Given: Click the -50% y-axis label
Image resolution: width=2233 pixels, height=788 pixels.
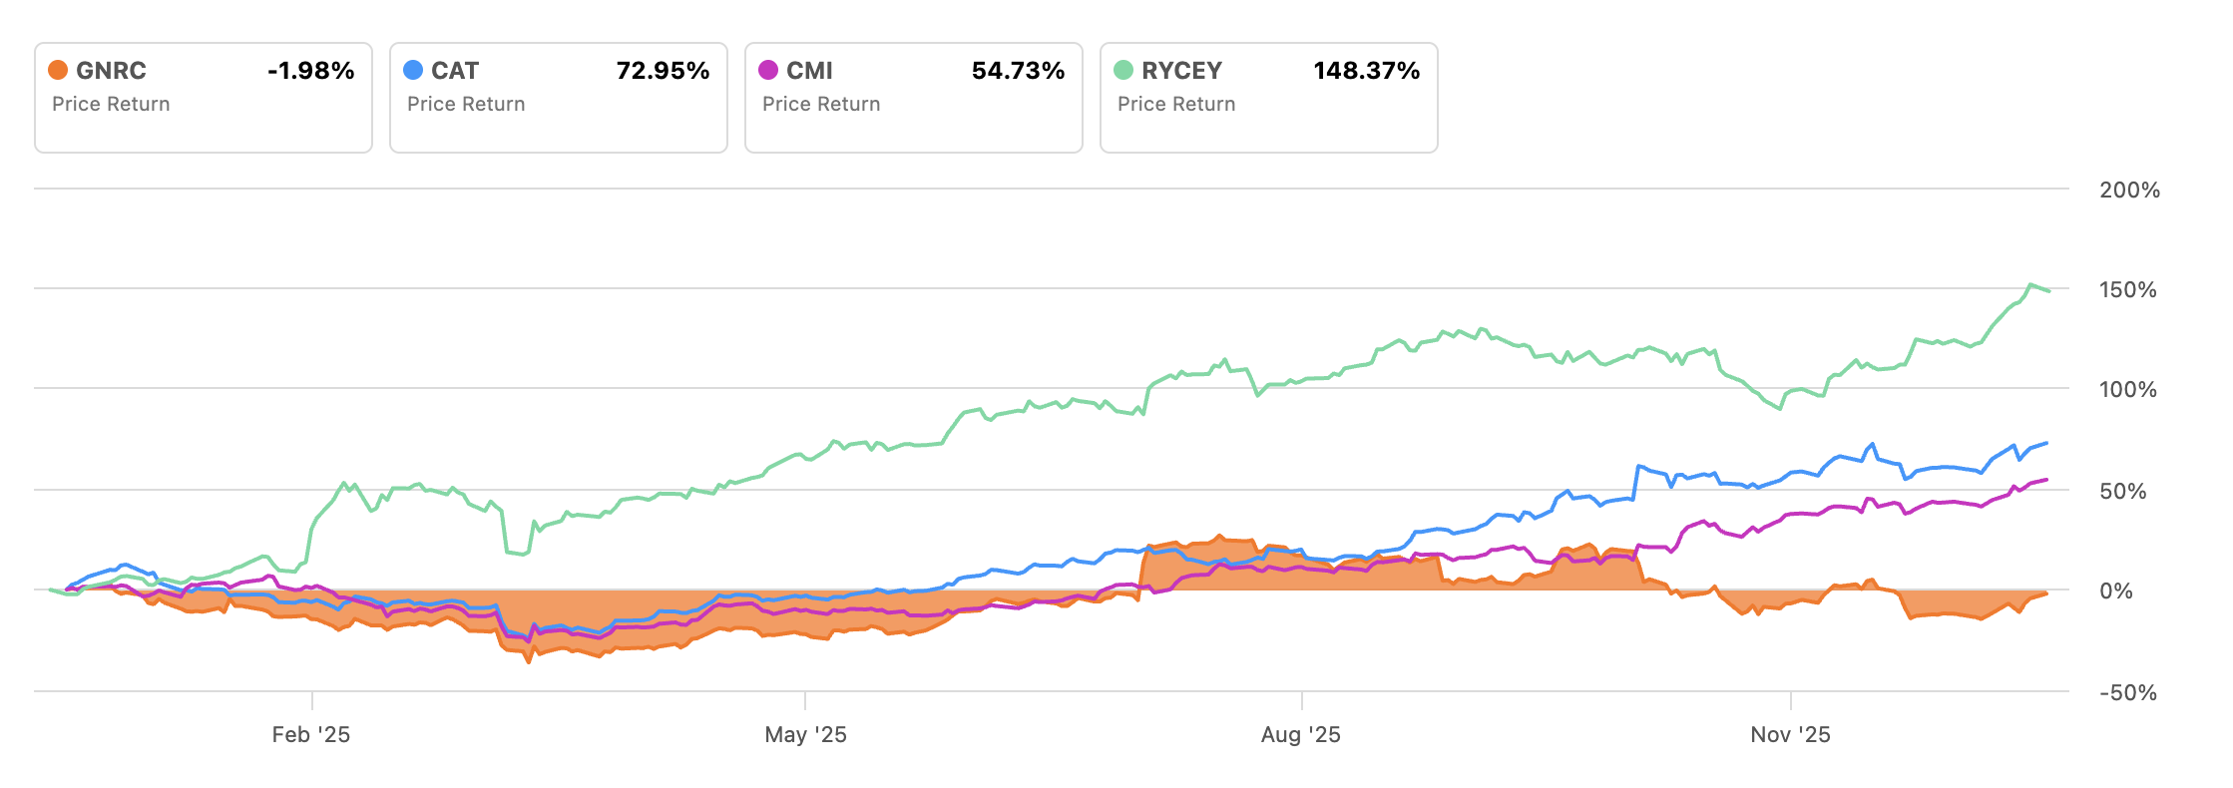Looking at the screenshot, I should click(x=2127, y=693).
